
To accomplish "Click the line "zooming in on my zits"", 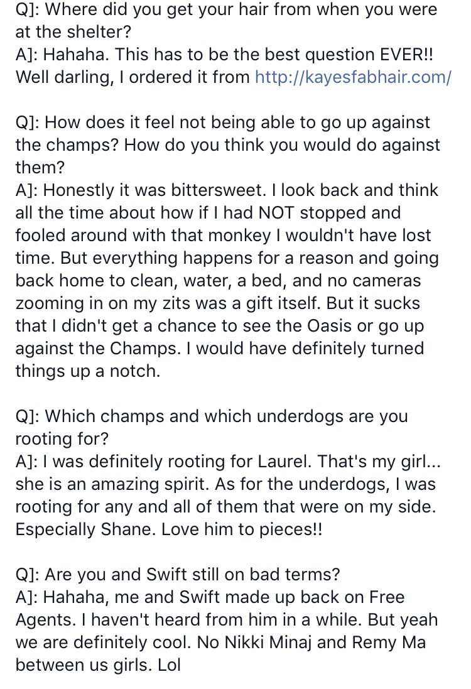I will tap(217, 303).
